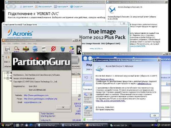Open the partitionguru.com website link
The height and width of the screenshot is (128, 171).
[x=36, y=95]
